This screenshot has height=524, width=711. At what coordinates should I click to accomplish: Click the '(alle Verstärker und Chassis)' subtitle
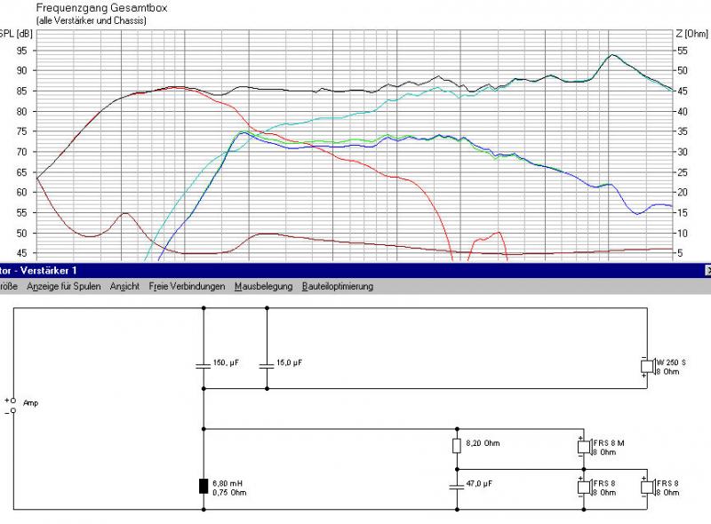(91, 20)
